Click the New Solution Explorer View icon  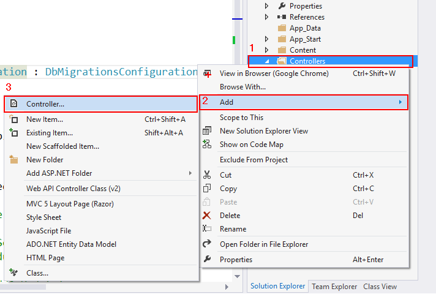tap(207, 131)
